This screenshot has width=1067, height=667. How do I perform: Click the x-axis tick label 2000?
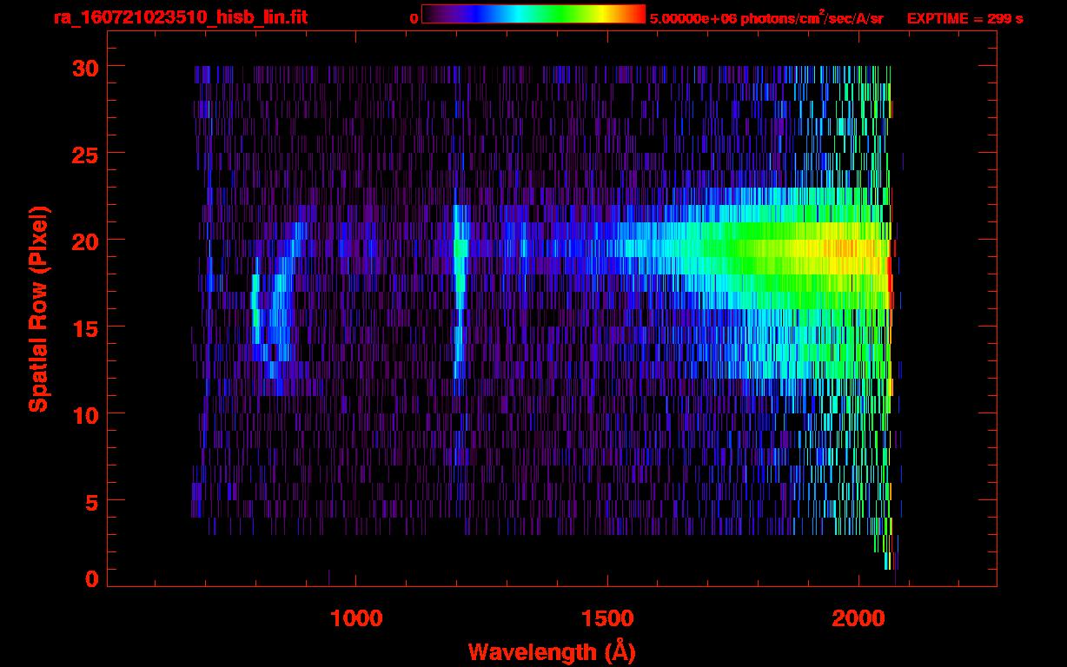click(x=860, y=618)
